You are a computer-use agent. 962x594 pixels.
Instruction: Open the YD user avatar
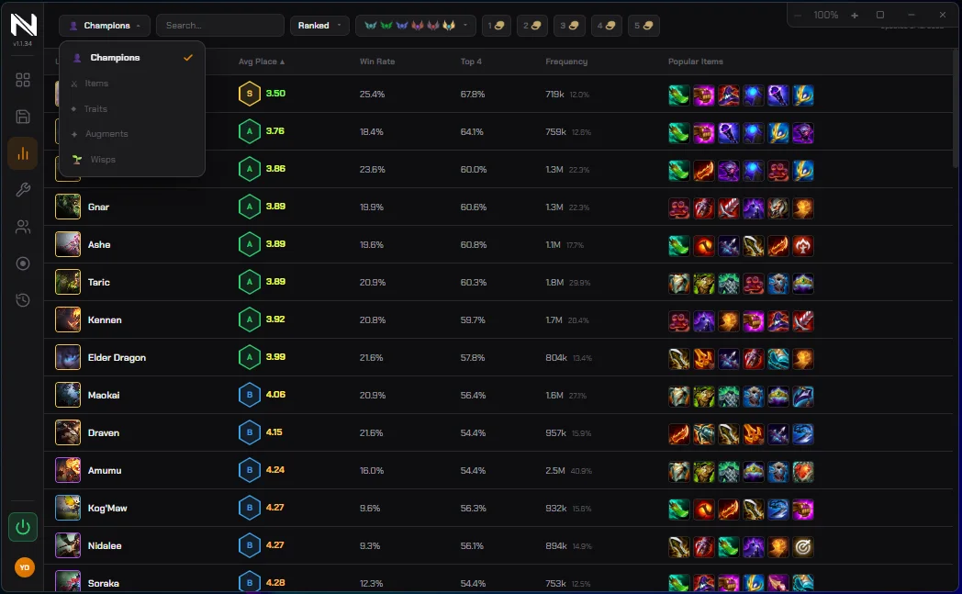[x=25, y=567]
